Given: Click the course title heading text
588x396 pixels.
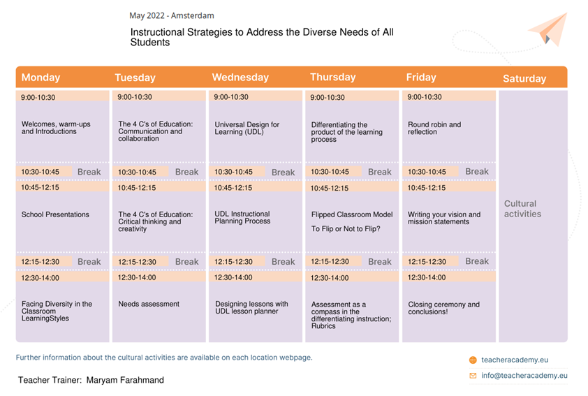Looking at the screenshot, I should 262,37.
